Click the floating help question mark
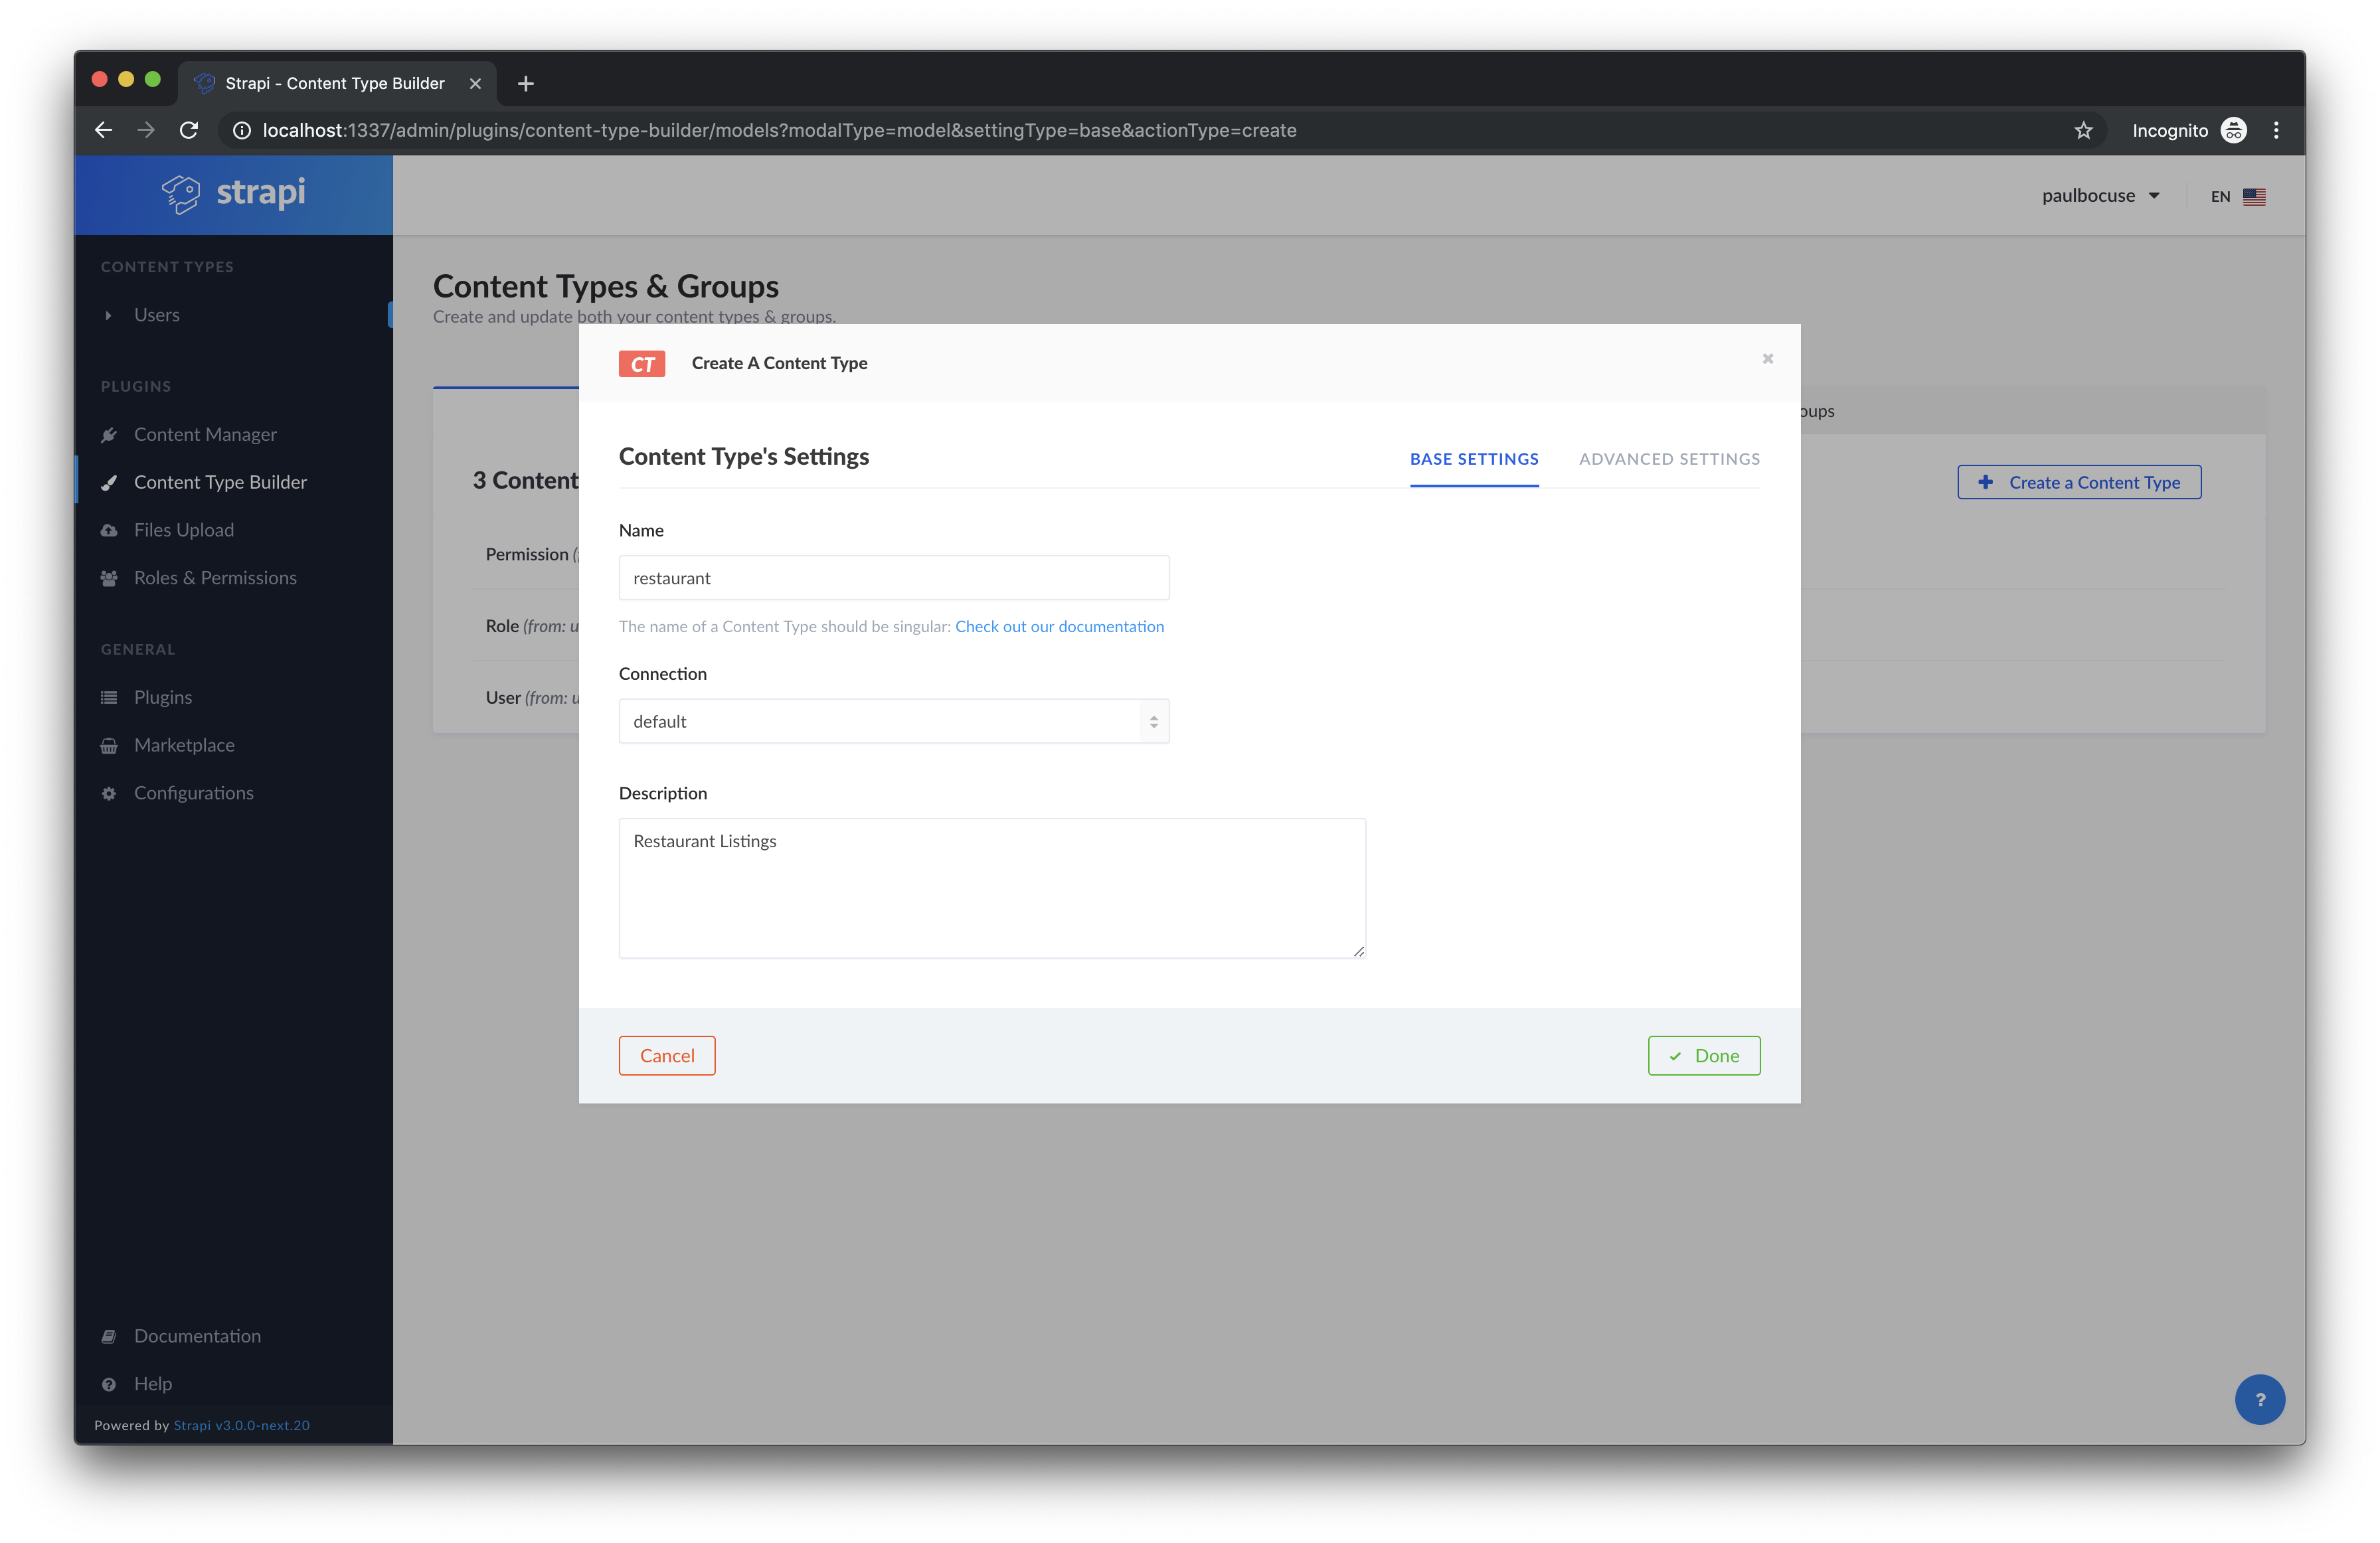 [x=2260, y=1399]
